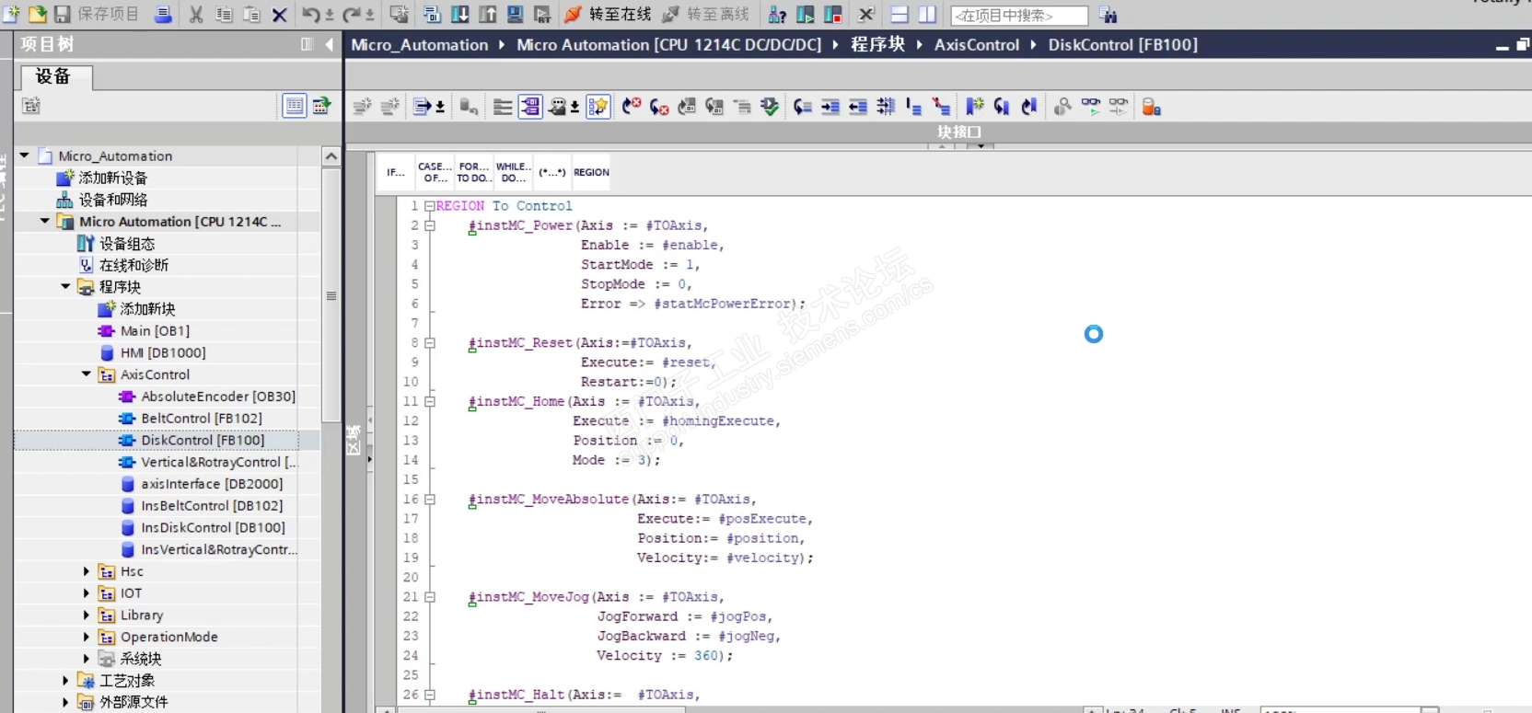
Task: Insert IF statement template
Action: click(x=396, y=172)
